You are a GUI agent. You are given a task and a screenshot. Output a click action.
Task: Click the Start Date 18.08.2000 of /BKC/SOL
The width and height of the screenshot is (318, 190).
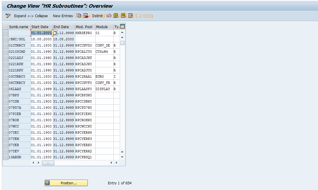click(42, 39)
